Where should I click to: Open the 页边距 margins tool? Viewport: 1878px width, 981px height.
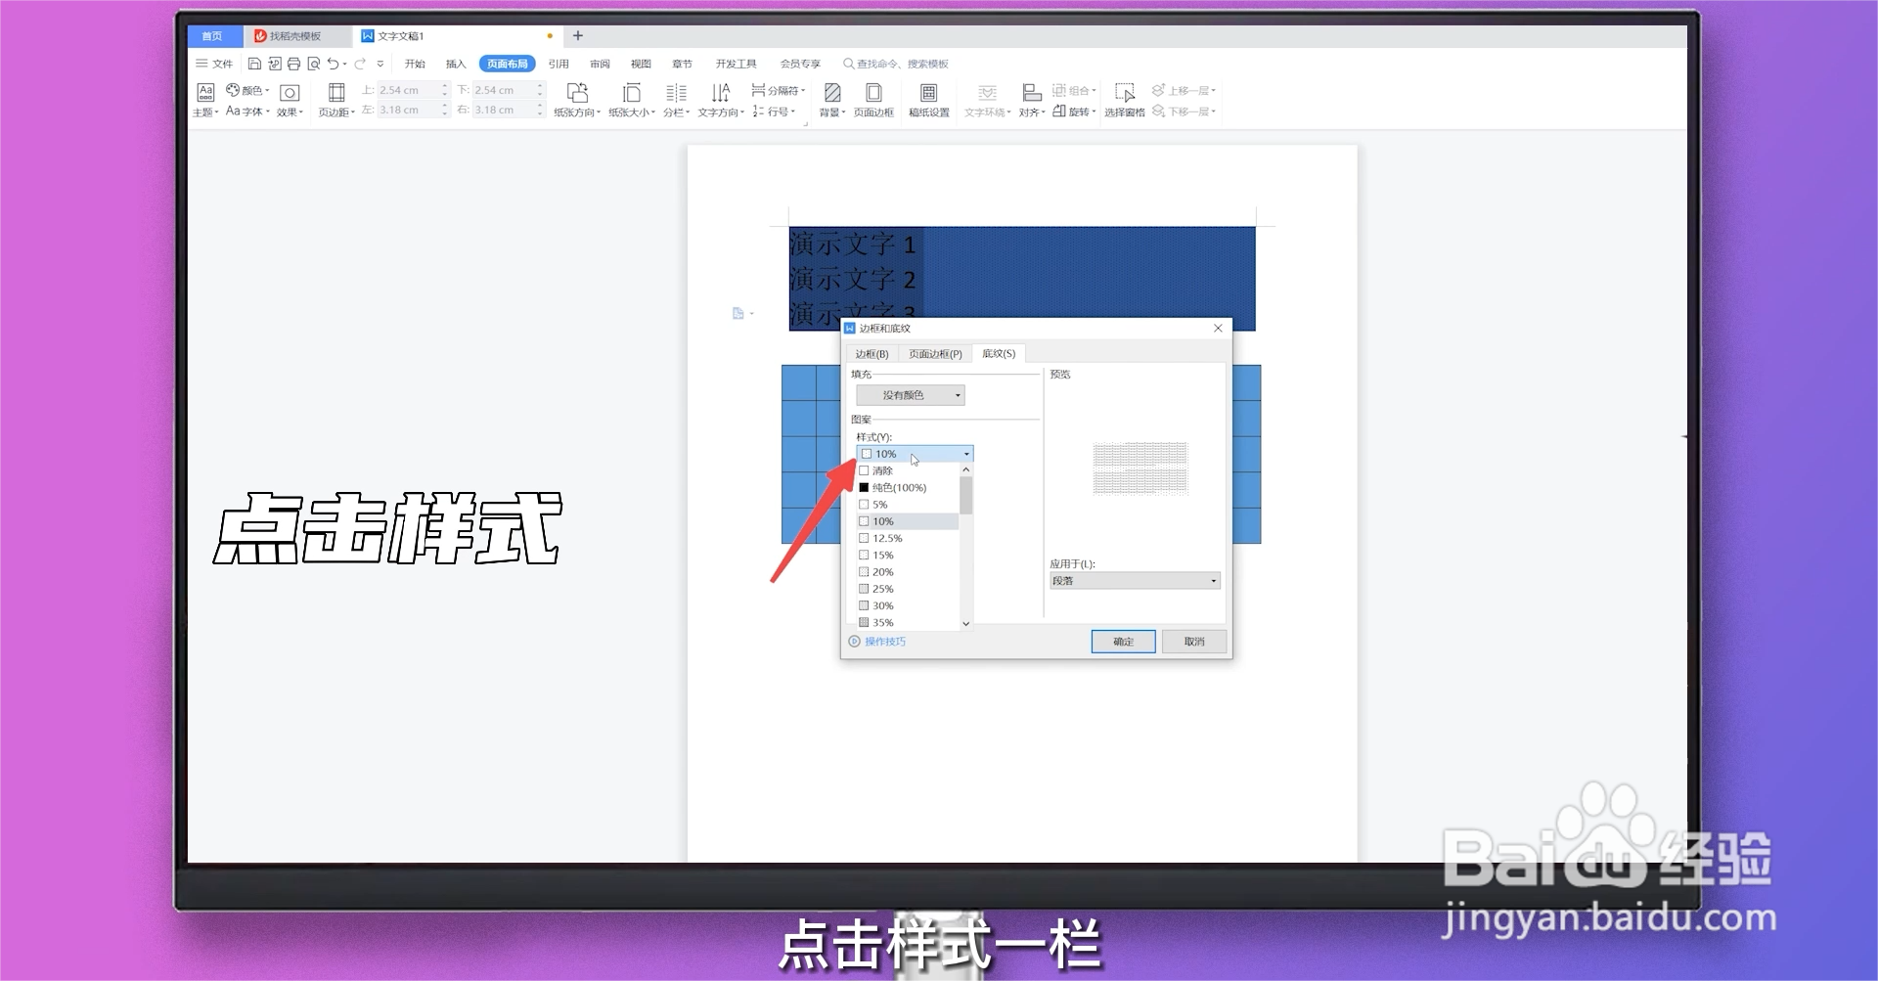(x=336, y=100)
